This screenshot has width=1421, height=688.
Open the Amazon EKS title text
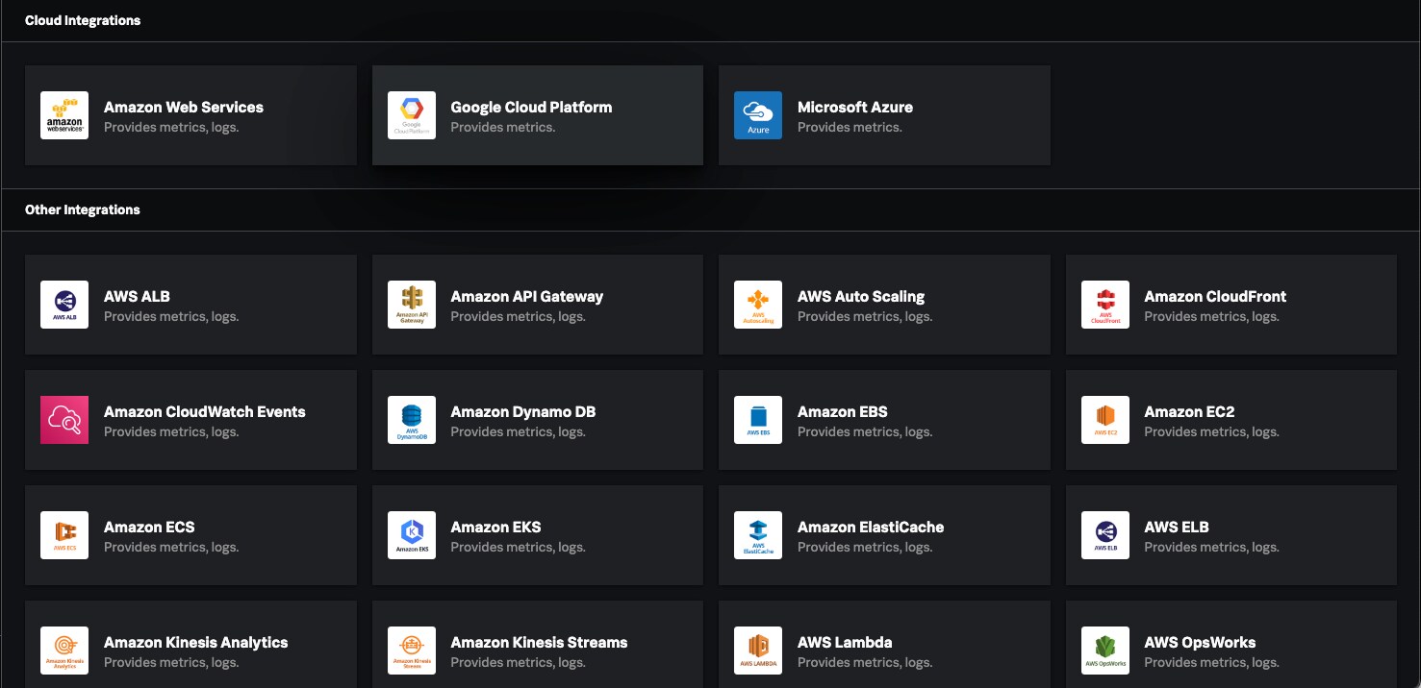coord(495,527)
